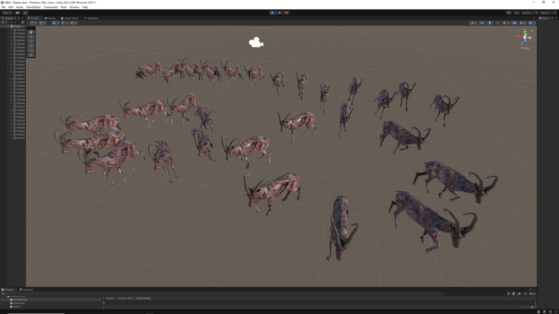Open the cloud services icon
559x314 pixels.
(18, 13)
